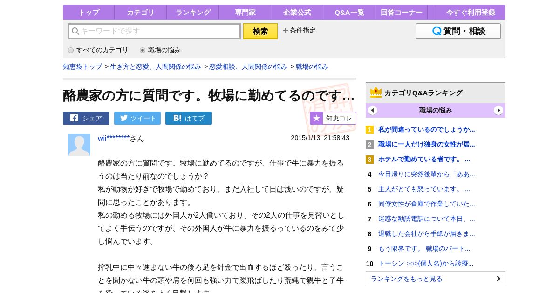Open ranking link ホテルで勤めている者です。
The width and height of the screenshot is (559, 293).
pyautogui.click(x=424, y=160)
